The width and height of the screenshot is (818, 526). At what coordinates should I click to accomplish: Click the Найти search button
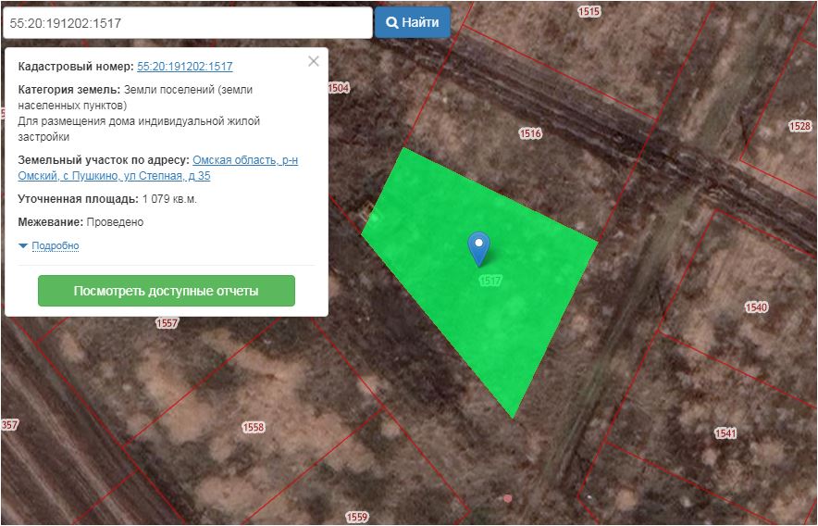pos(412,22)
